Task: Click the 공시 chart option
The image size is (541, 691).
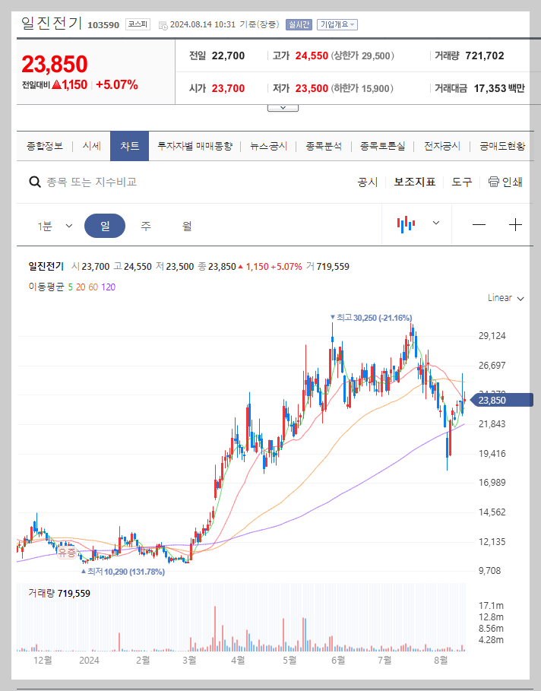Action: coord(368,182)
